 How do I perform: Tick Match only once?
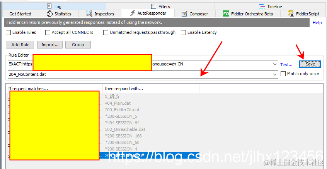pyautogui.click(x=283, y=74)
